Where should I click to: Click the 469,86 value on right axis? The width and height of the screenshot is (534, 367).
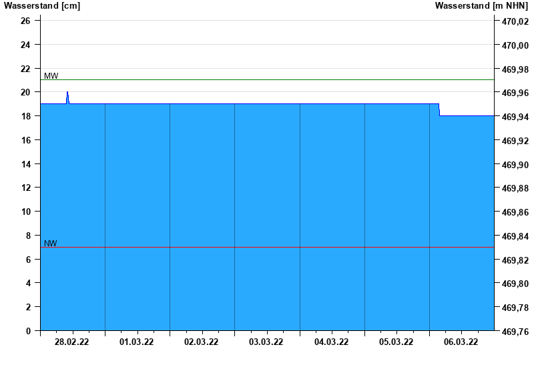pos(515,212)
